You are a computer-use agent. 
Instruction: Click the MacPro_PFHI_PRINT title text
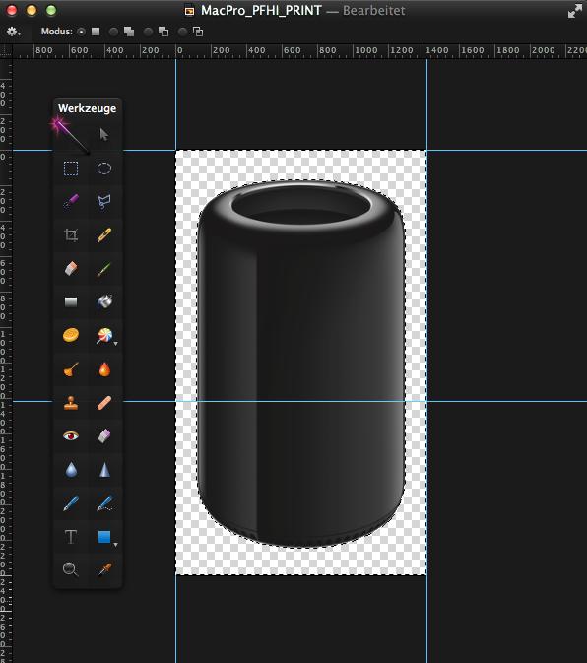(x=261, y=10)
